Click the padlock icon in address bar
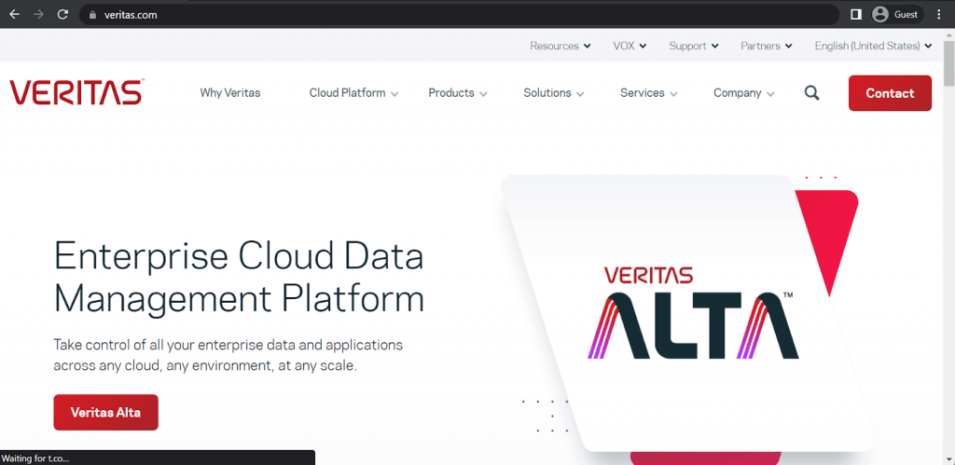The image size is (955, 465). tap(92, 15)
